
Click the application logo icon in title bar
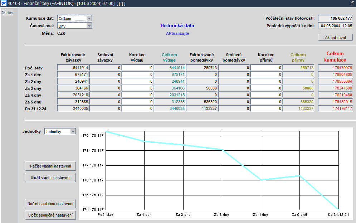point(4,4)
